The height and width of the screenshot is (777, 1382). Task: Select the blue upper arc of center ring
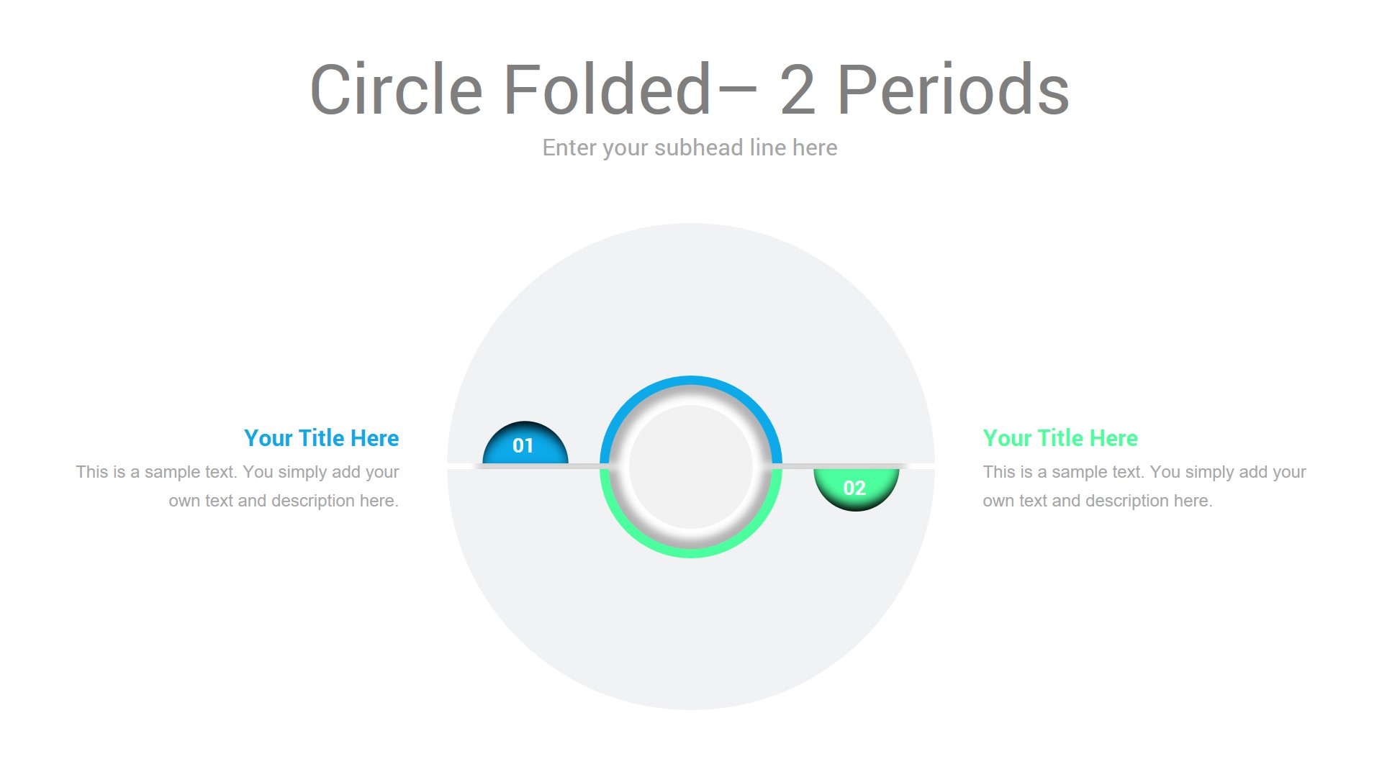[690, 381]
